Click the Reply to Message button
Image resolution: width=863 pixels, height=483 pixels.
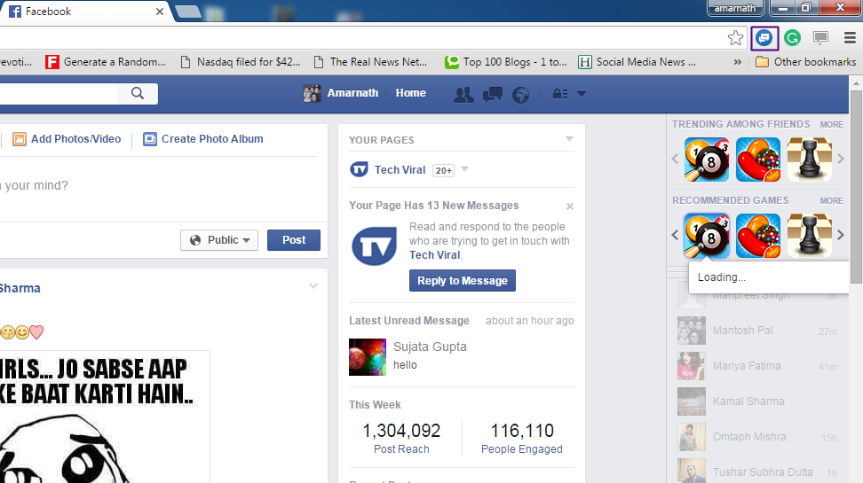click(463, 280)
